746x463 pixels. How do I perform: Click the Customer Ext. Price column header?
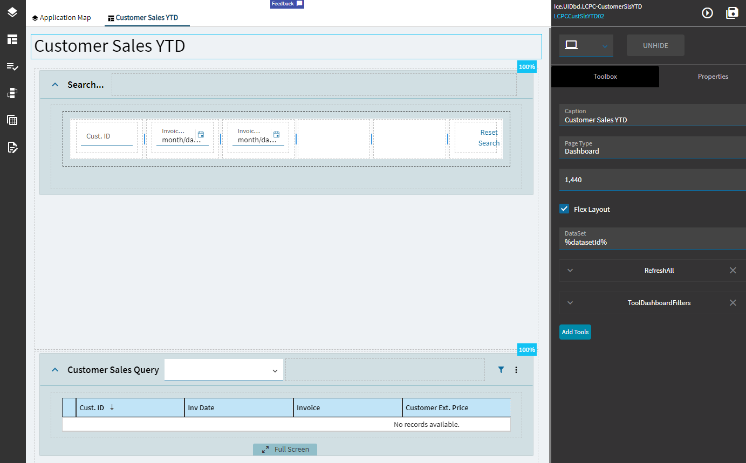[456, 407]
